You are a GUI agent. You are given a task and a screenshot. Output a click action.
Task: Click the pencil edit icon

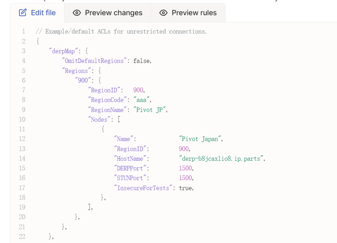pyautogui.click(x=23, y=13)
